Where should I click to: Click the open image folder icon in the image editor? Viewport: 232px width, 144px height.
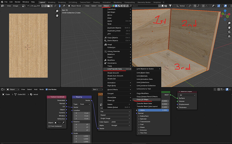(48, 6)
